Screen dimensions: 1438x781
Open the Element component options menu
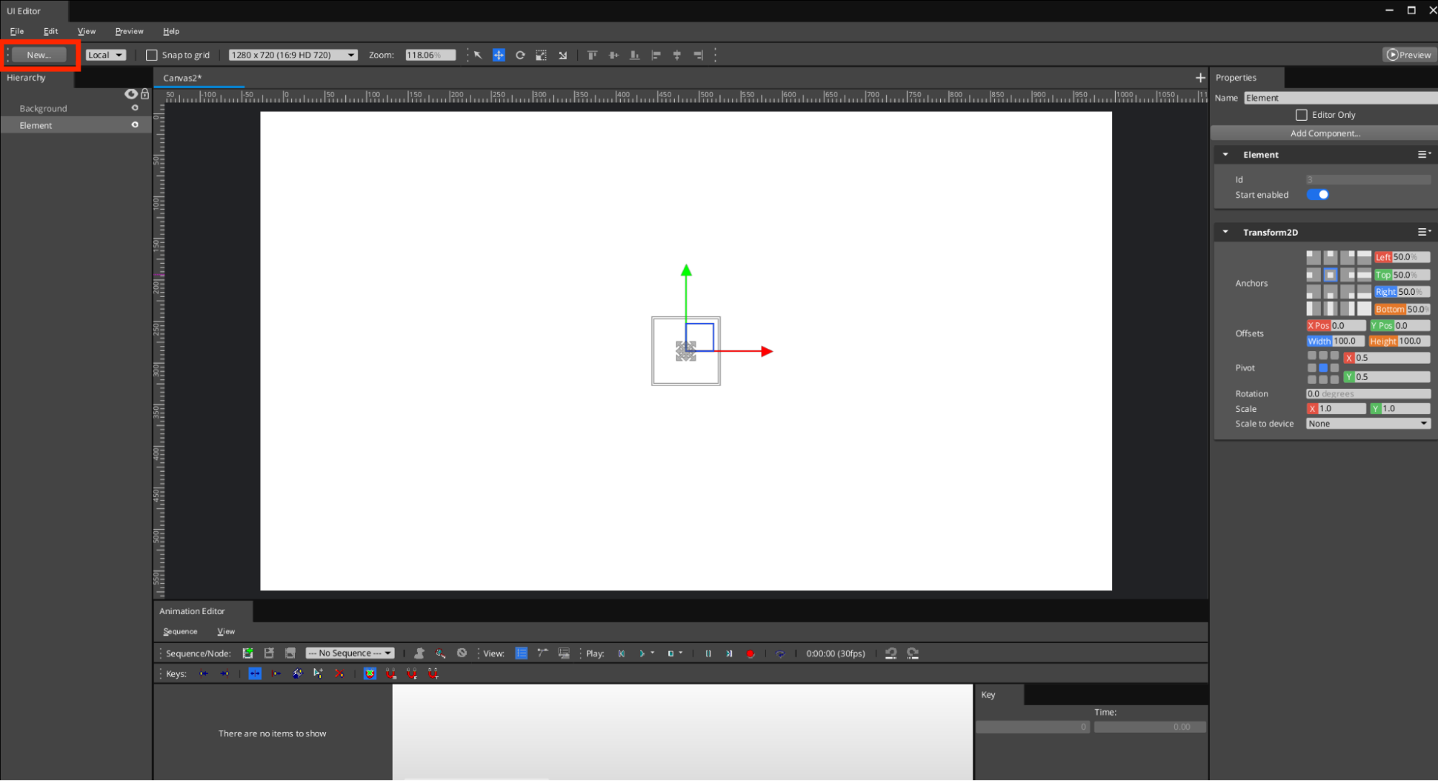(x=1424, y=155)
